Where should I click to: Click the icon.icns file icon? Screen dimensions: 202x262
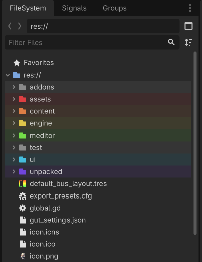pos(23,232)
